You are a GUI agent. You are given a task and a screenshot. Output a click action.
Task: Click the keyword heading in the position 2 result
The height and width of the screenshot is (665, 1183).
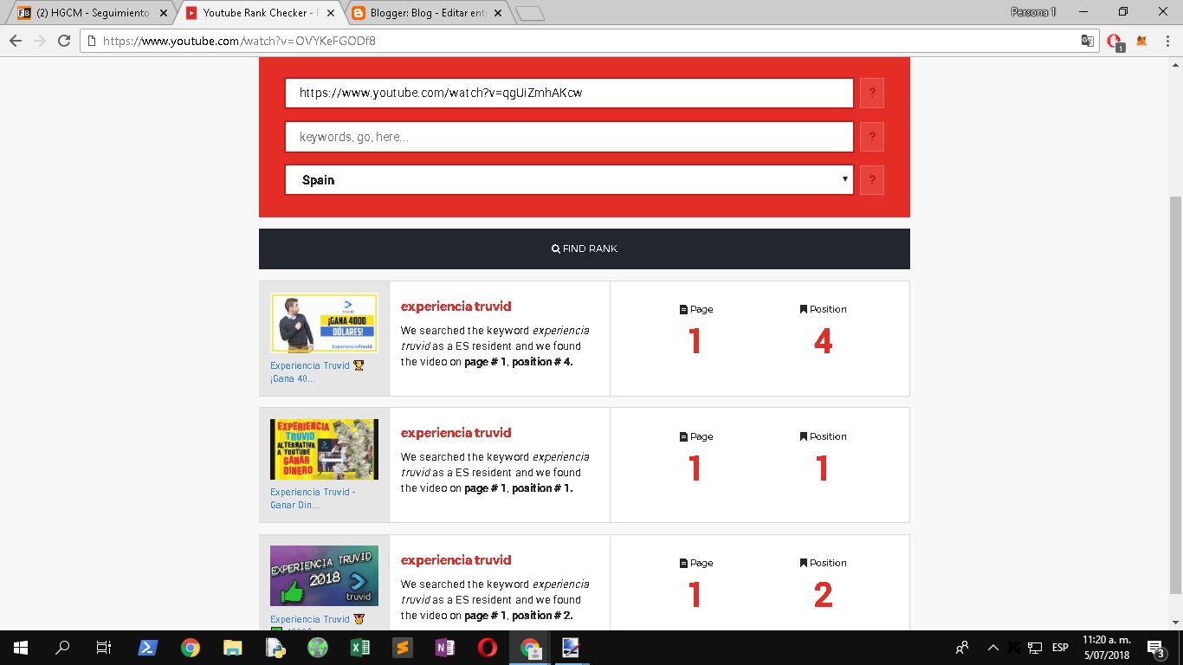456,560
